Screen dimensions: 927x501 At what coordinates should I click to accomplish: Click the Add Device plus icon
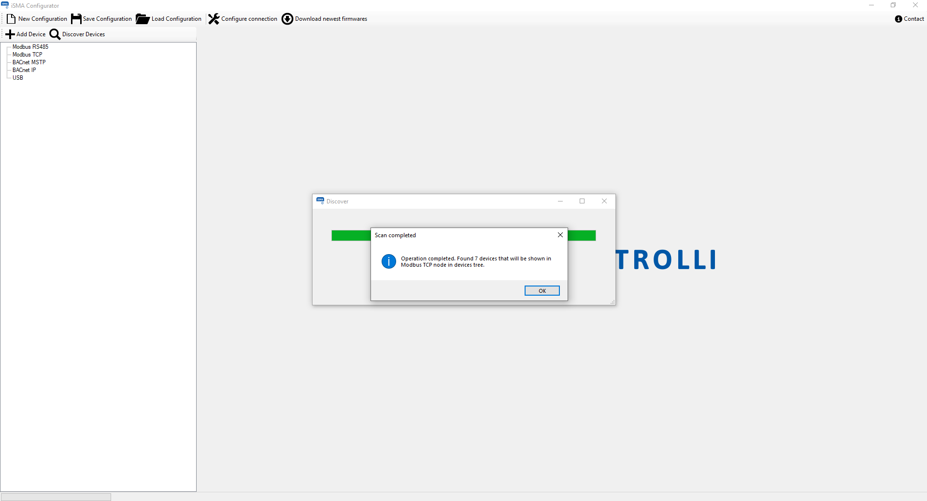tap(10, 34)
